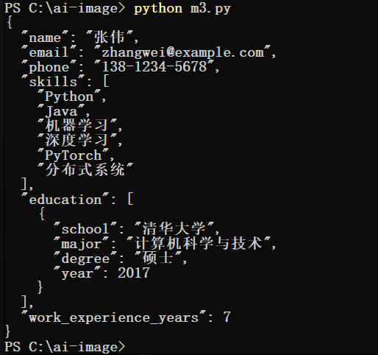Screen dimensions: 378x355
Task: Click the 分布式系统 skill entry
Action: pyautogui.click(x=85, y=169)
